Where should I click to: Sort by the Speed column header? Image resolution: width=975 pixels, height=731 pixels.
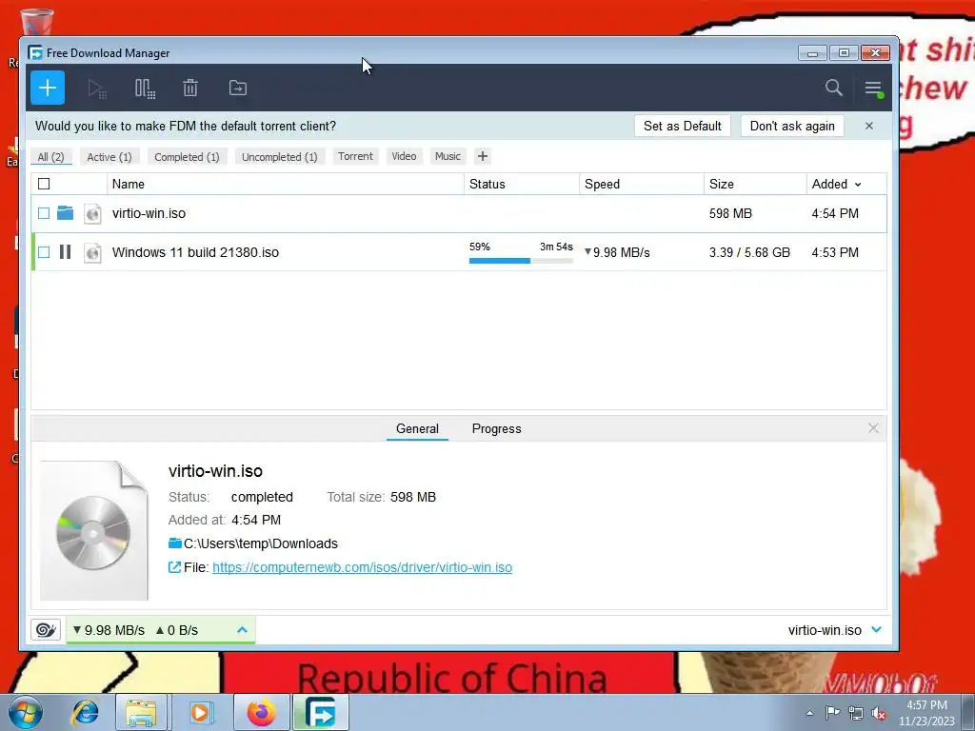click(x=642, y=184)
